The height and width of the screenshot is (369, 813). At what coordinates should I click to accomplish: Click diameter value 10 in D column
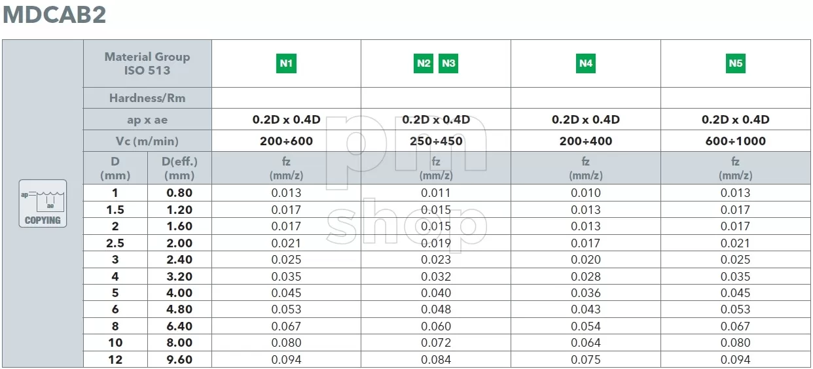coord(115,343)
